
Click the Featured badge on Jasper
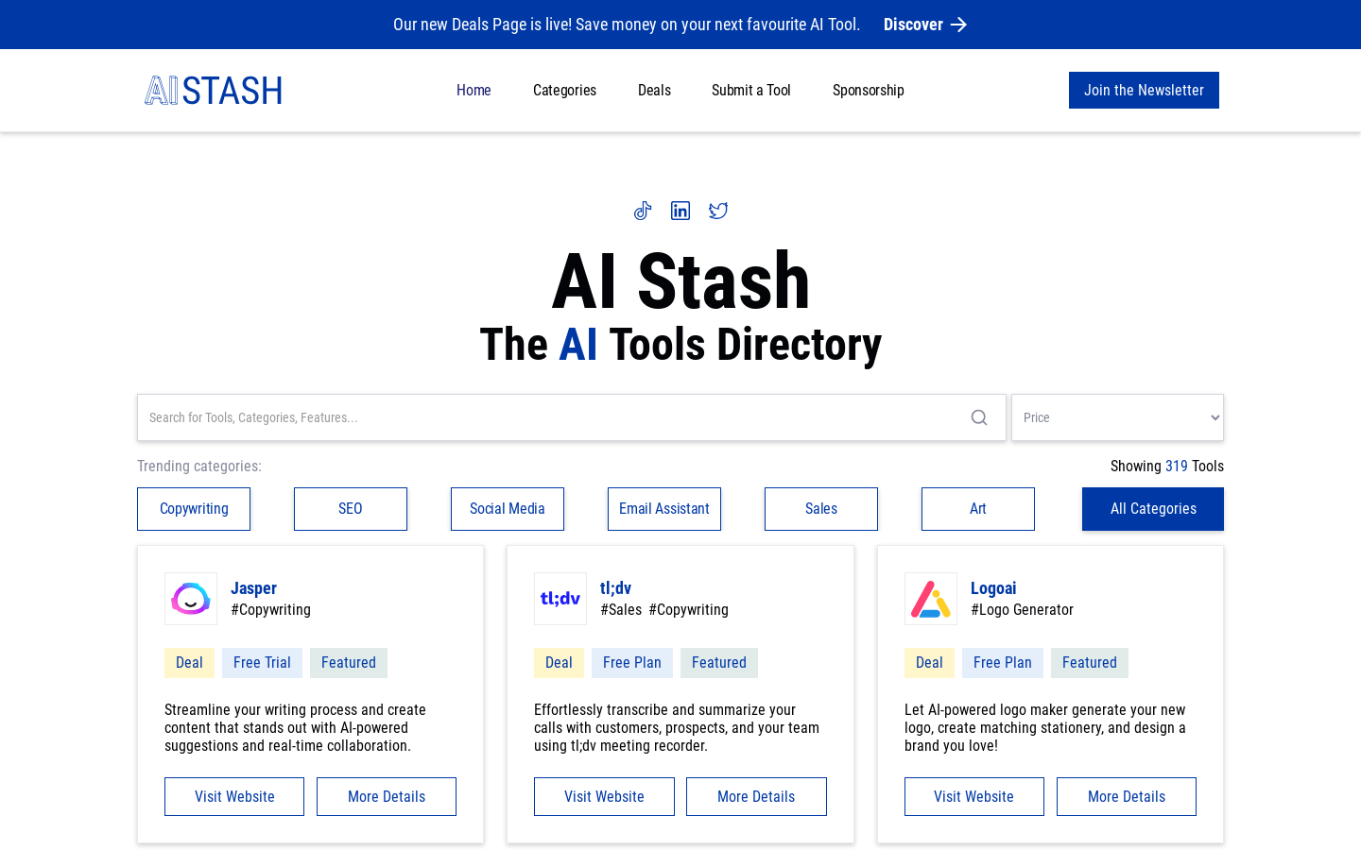pyautogui.click(x=349, y=663)
